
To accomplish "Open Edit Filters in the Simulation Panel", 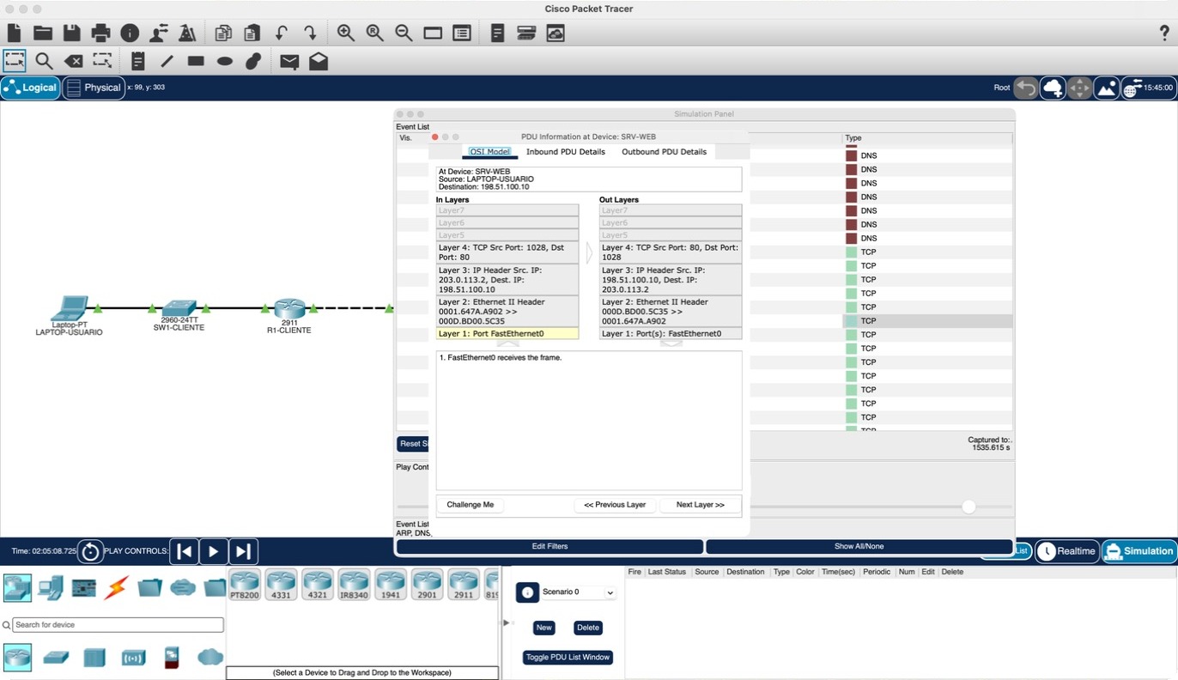I will (x=550, y=546).
